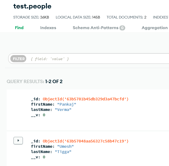This screenshot has width=169, height=166.
Task: Open the Indexes tab
Action: click(x=48, y=28)
